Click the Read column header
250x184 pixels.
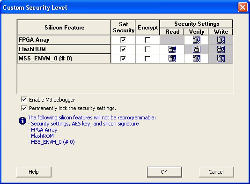coord(172,32)
